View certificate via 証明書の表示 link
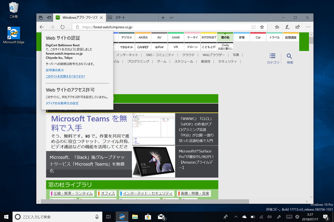Image resolution: width=334 pixels, height=222 pixels. [55, 70]
